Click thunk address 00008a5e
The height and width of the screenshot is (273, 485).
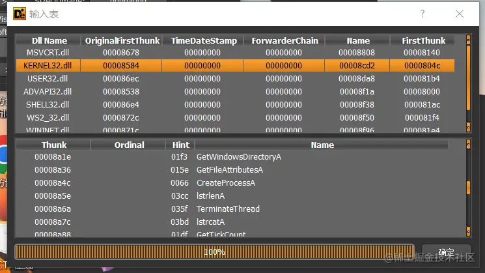tap(53, 196)
